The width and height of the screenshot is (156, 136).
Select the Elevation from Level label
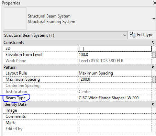(24, 55)
